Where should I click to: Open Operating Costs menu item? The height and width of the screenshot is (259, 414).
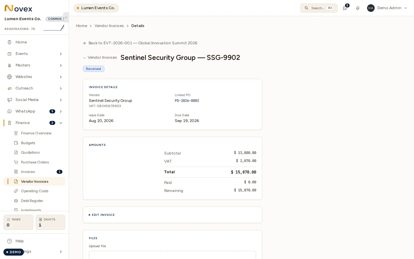click(34, 191)
